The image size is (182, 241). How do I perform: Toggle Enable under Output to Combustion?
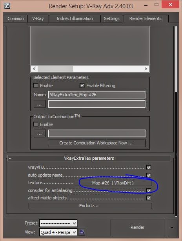tap(36, 124)
